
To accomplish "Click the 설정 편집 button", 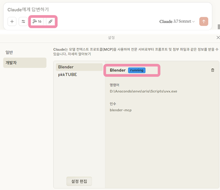I will (79, 181).
